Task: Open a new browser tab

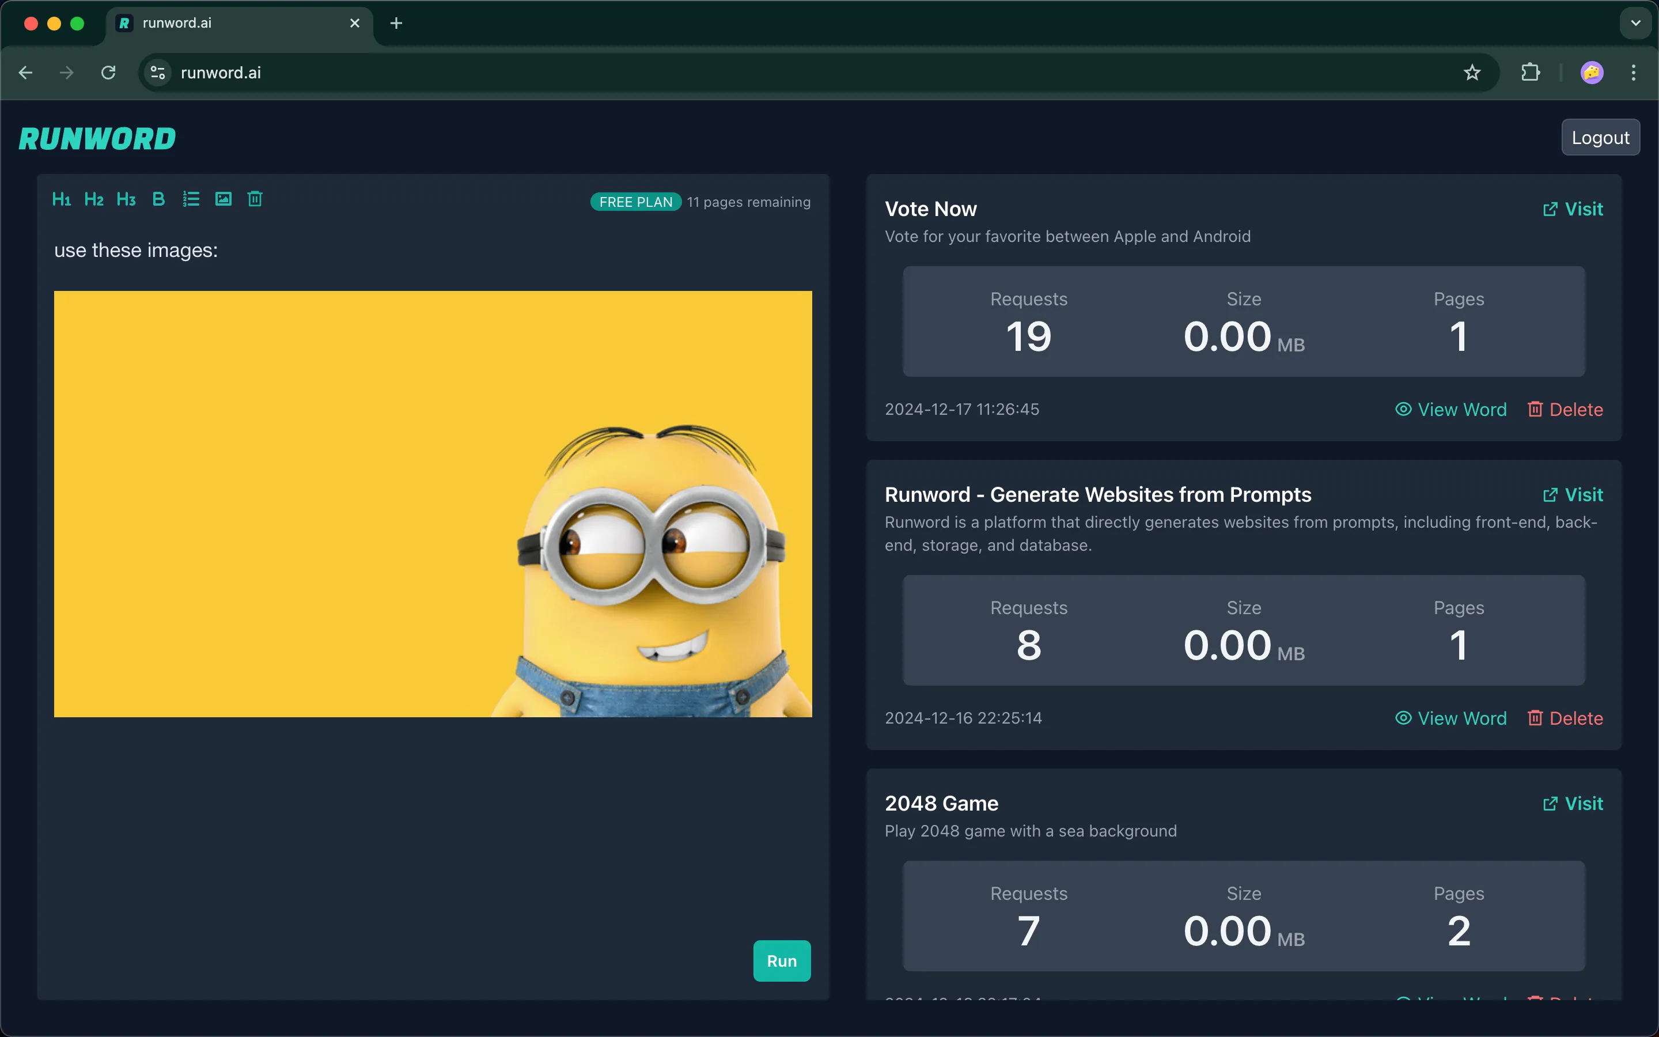Action: click(x=396, y=23)
